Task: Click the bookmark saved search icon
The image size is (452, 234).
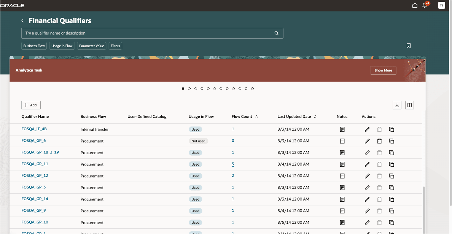Action: (409, 46)
